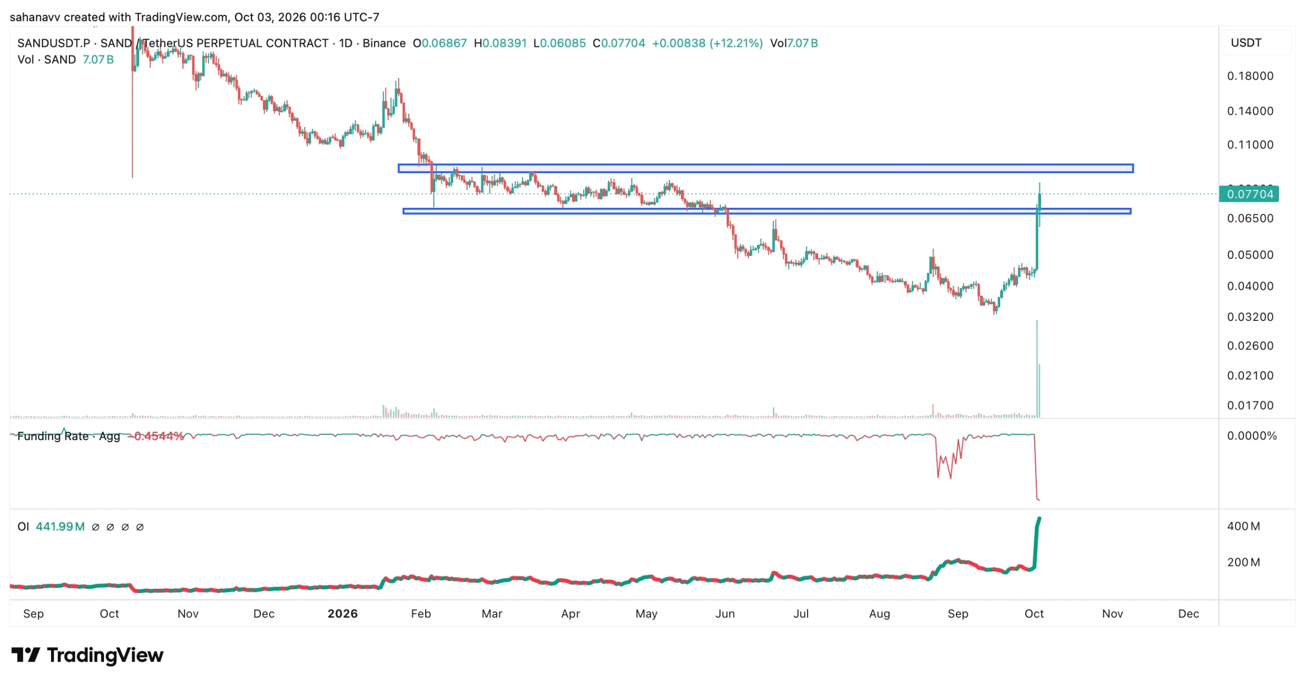The image size is (1305, 684).
Task: Click the 0.18000 price axis label
Action: [1250, 76]
